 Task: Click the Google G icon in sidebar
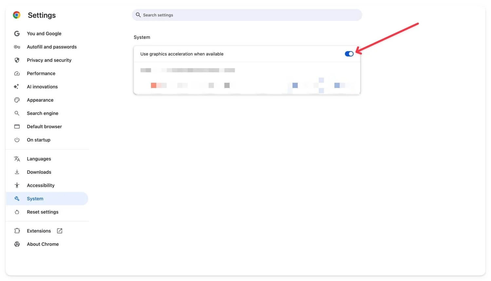click(17, 34)
